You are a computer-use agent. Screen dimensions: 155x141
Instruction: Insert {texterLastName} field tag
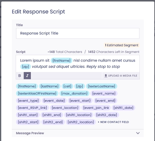pyautogui.click(x=101, y=86)
